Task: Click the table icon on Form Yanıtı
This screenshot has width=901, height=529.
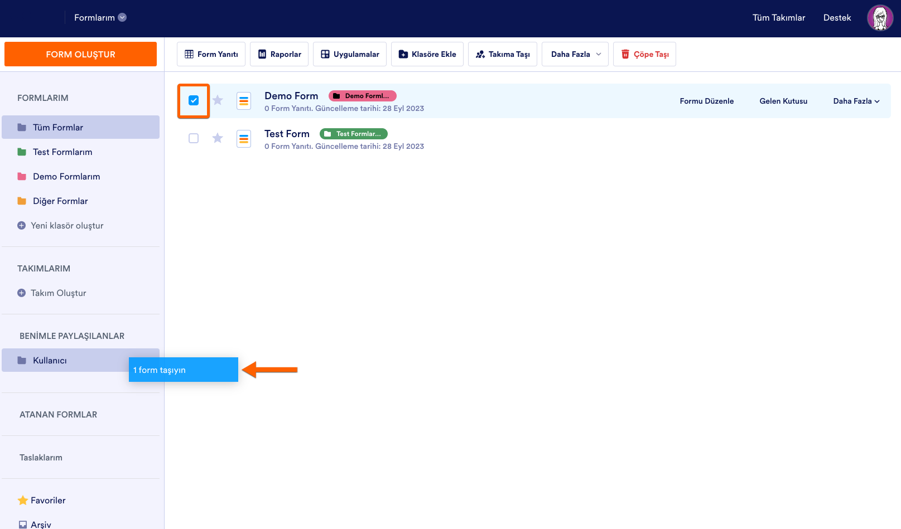Action: click(x=189, y=54)
